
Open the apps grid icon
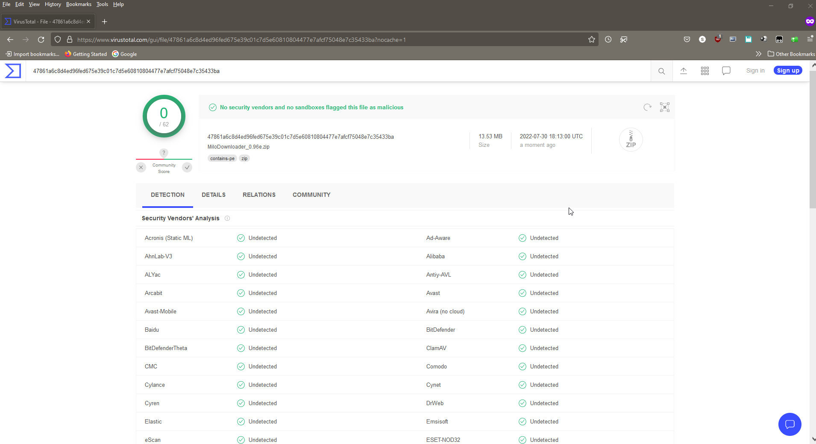705,71
